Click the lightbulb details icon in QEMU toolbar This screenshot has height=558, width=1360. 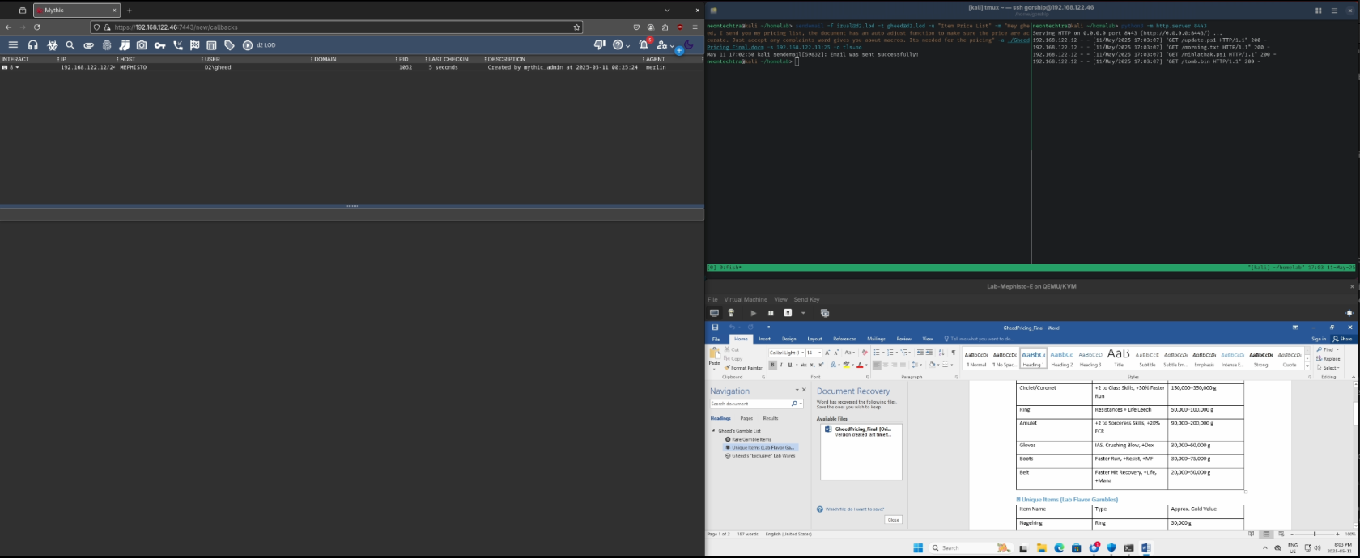point(731,313)
